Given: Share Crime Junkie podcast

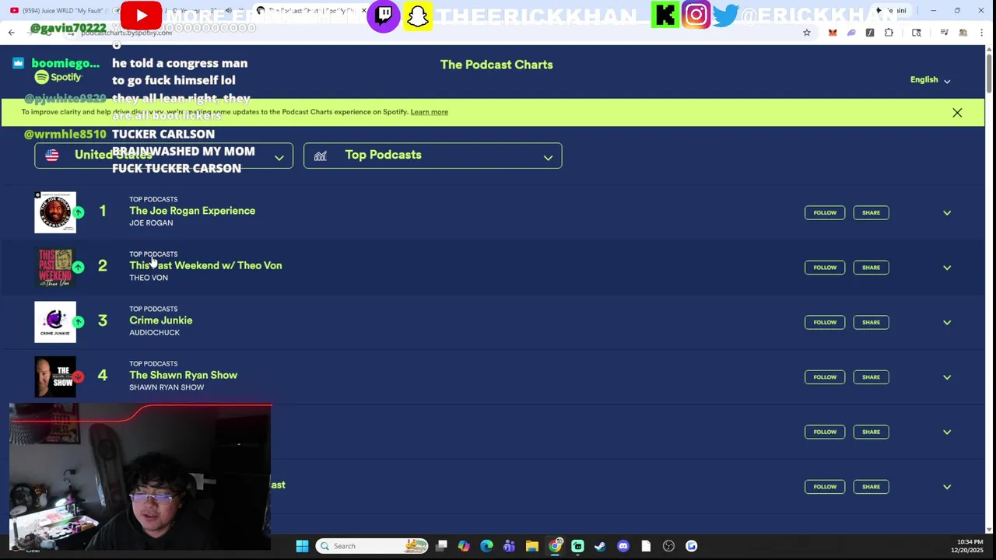Looking at the screenshot, I should 871,322.
